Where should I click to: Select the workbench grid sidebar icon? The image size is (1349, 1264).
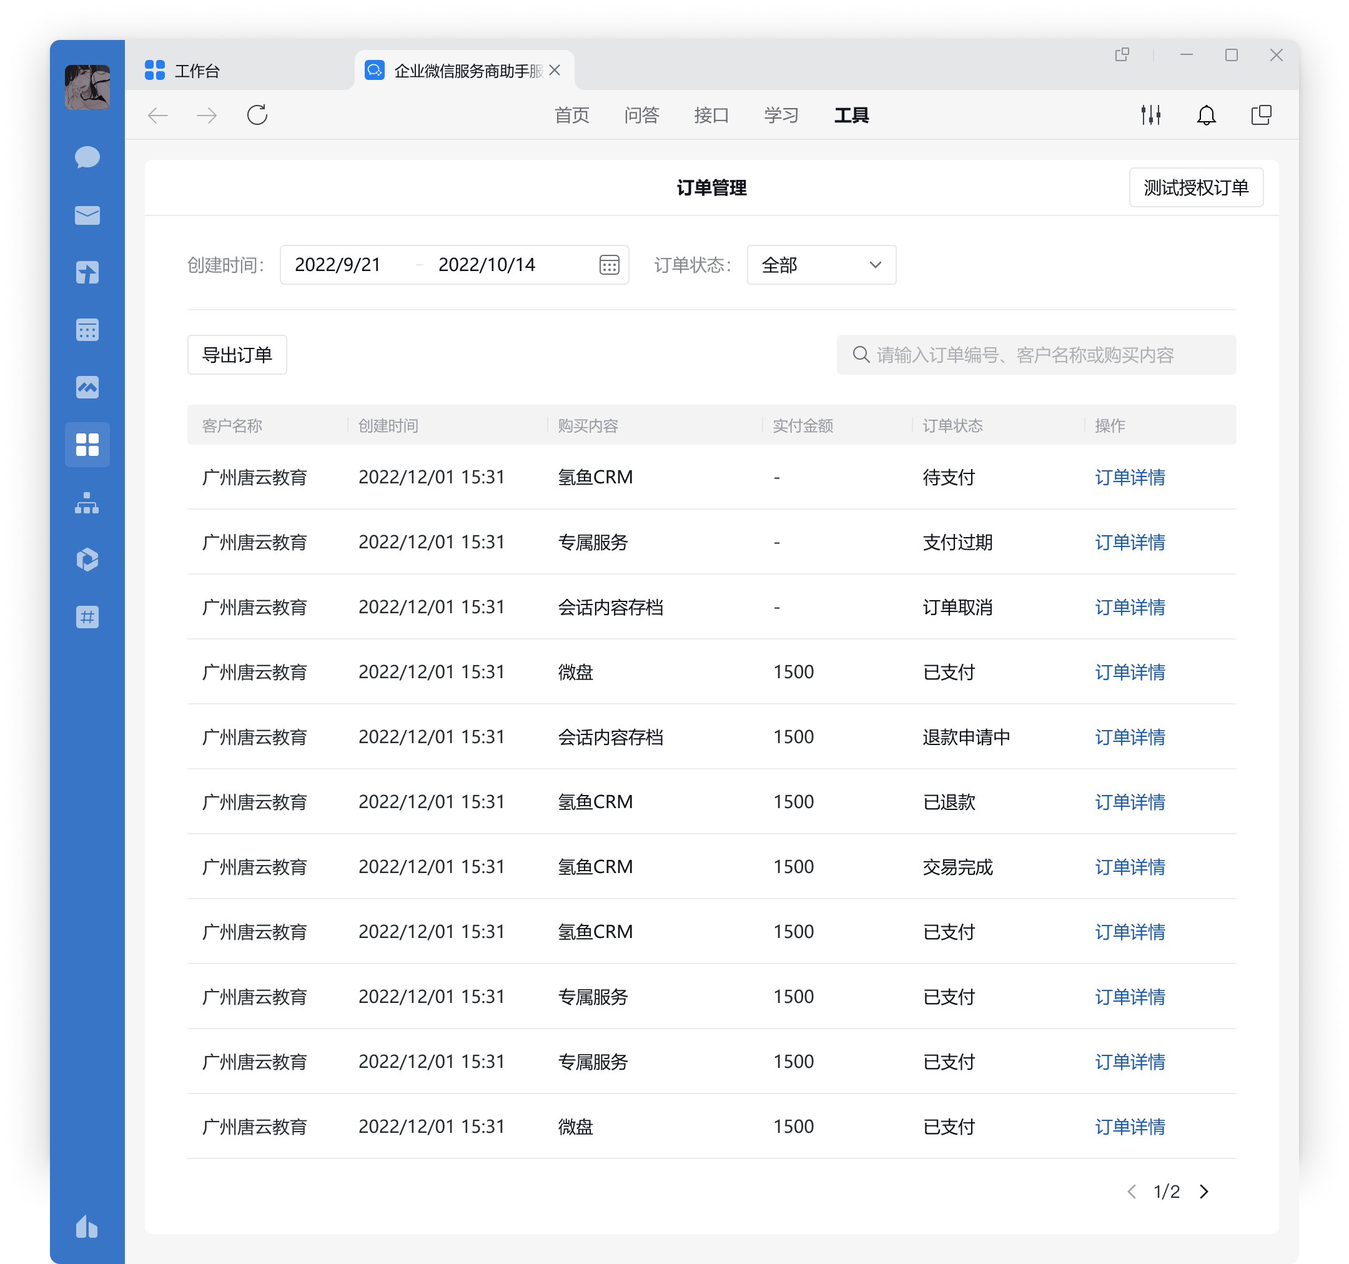click(x=87, y=445)
